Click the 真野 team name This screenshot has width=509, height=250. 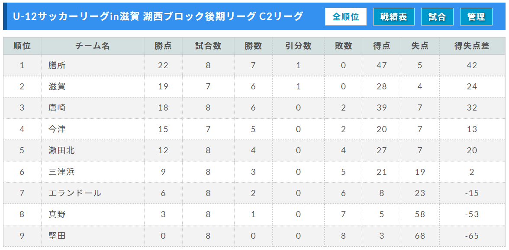tap(57, 214)
